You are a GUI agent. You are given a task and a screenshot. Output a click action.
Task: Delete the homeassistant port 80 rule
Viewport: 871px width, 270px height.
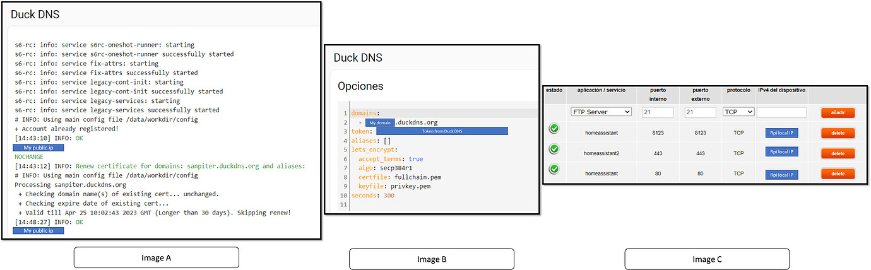pyautogui.click(x=838, y=173)
